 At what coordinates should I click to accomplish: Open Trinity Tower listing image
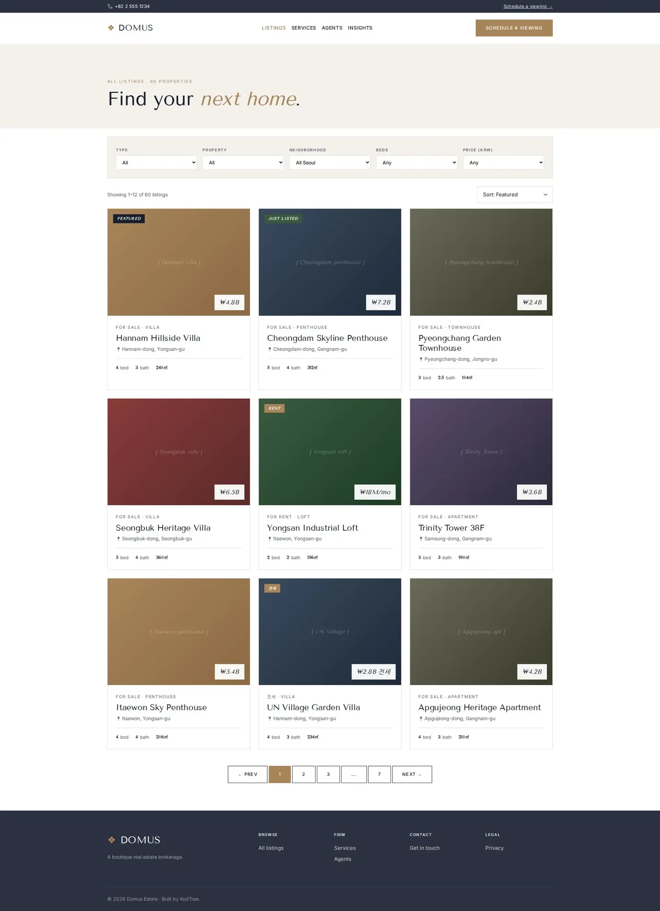[481, 452]
